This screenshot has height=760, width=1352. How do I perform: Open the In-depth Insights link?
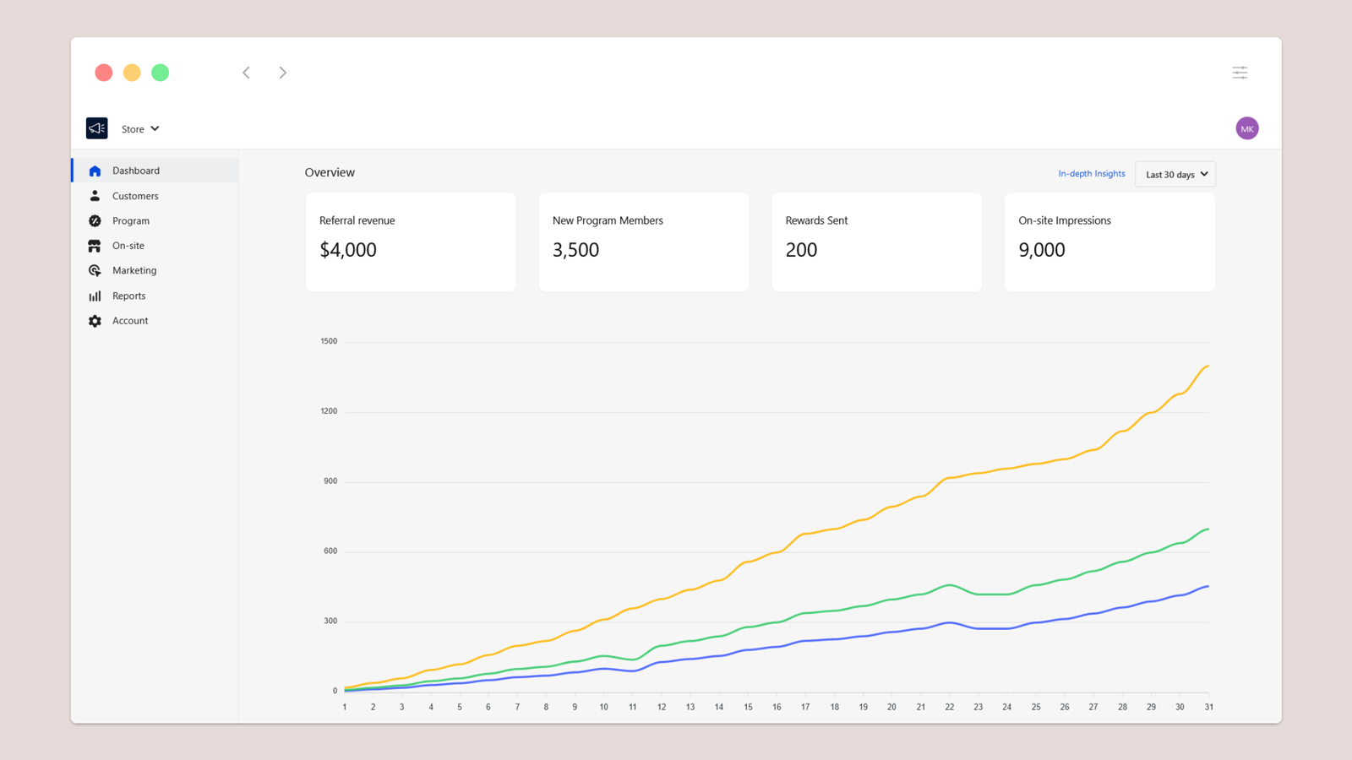point(1091,174)
